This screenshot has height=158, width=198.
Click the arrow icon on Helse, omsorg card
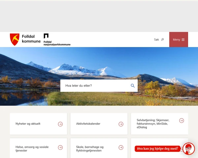click(x=60, y=147)
